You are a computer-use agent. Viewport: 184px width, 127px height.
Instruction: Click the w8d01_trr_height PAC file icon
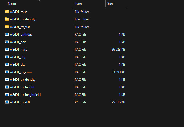coord(7,87)
